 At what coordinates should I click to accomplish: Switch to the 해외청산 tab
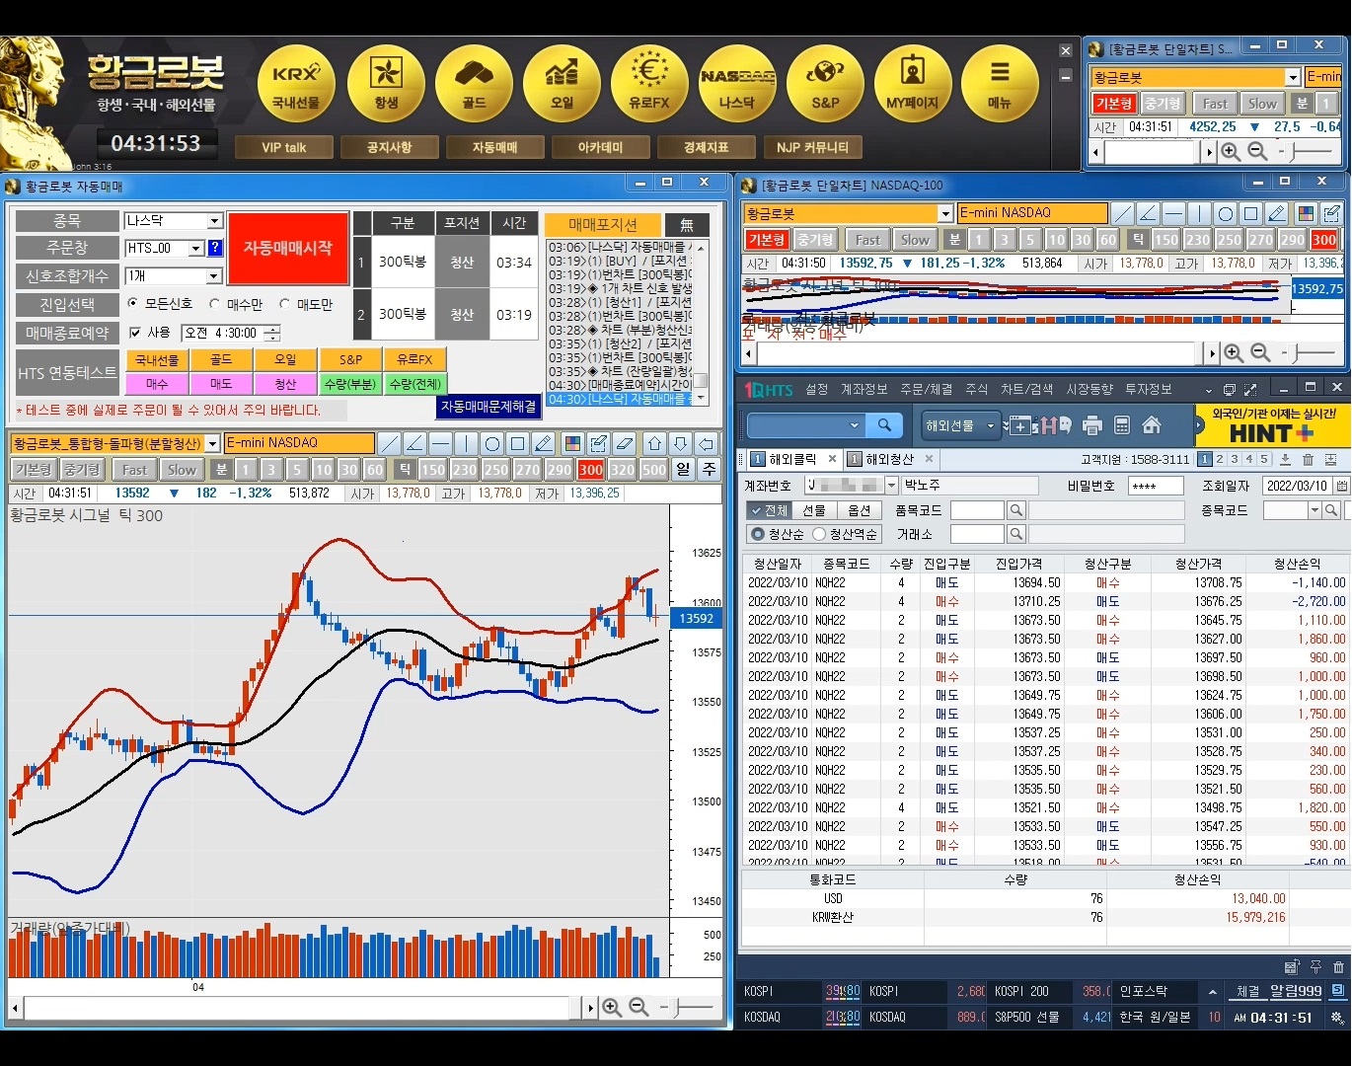tap(889, 459)
